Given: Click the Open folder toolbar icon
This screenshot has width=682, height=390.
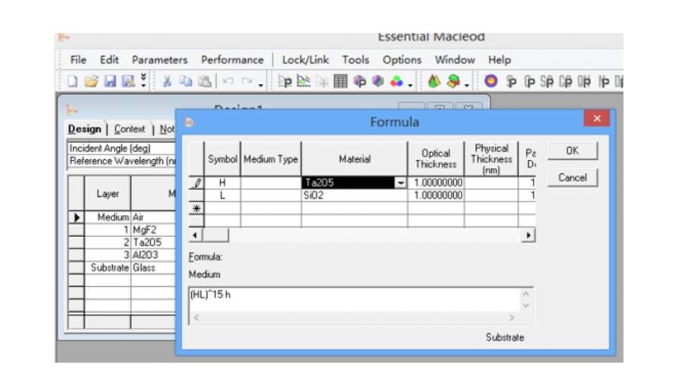Looking at the screenshot, I should pyautogui.click(x=91, y=81).
